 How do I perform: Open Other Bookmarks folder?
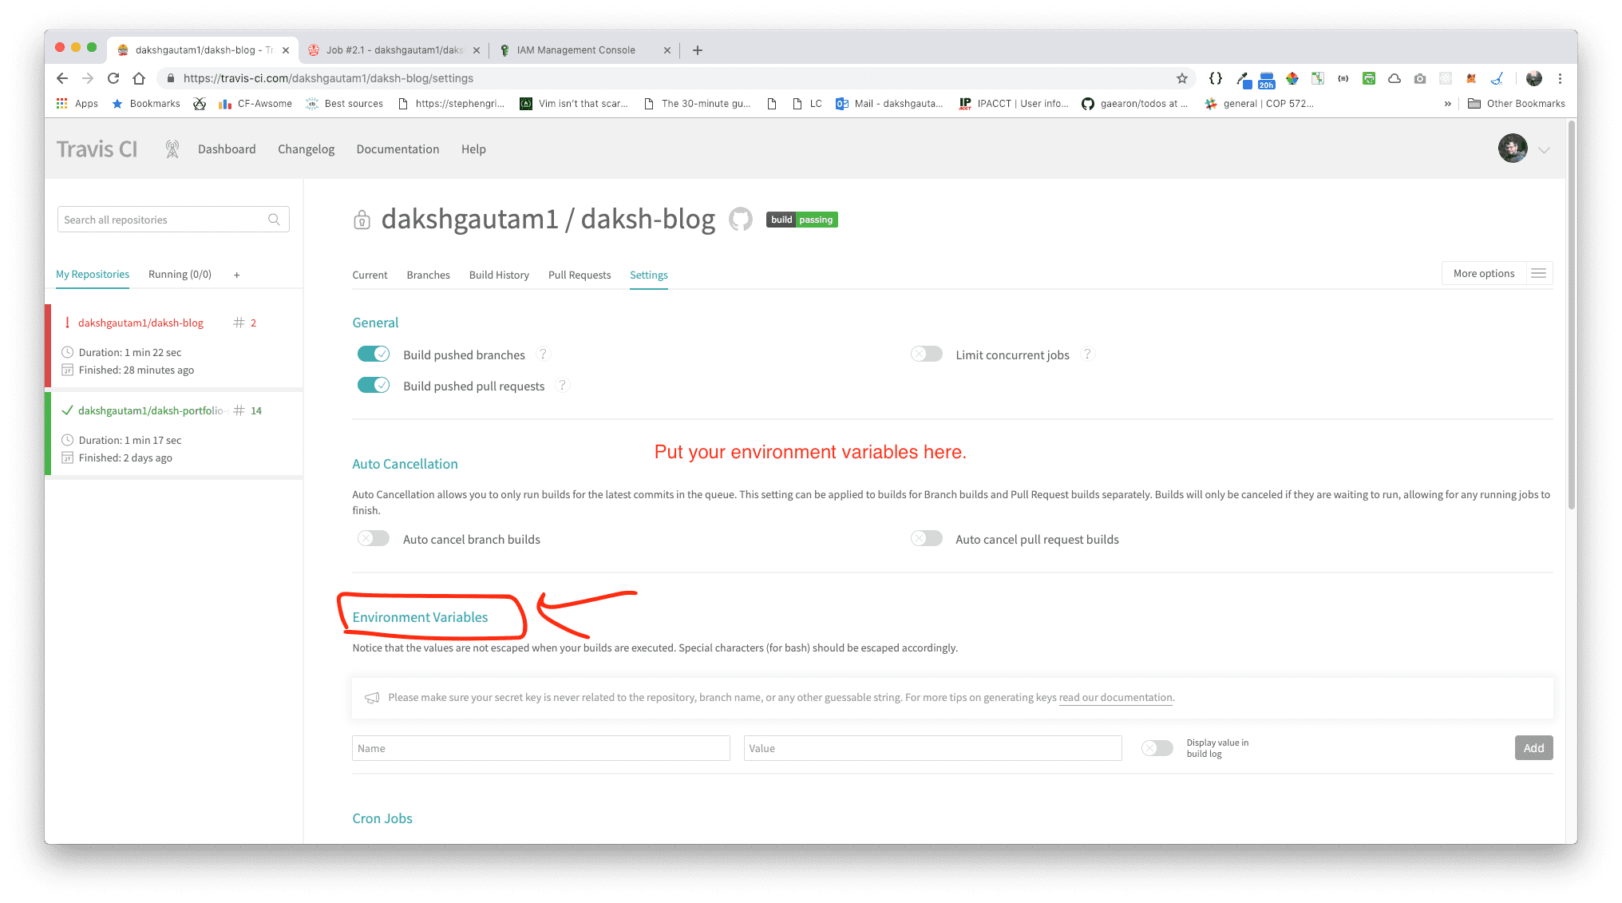[1517, 104]
